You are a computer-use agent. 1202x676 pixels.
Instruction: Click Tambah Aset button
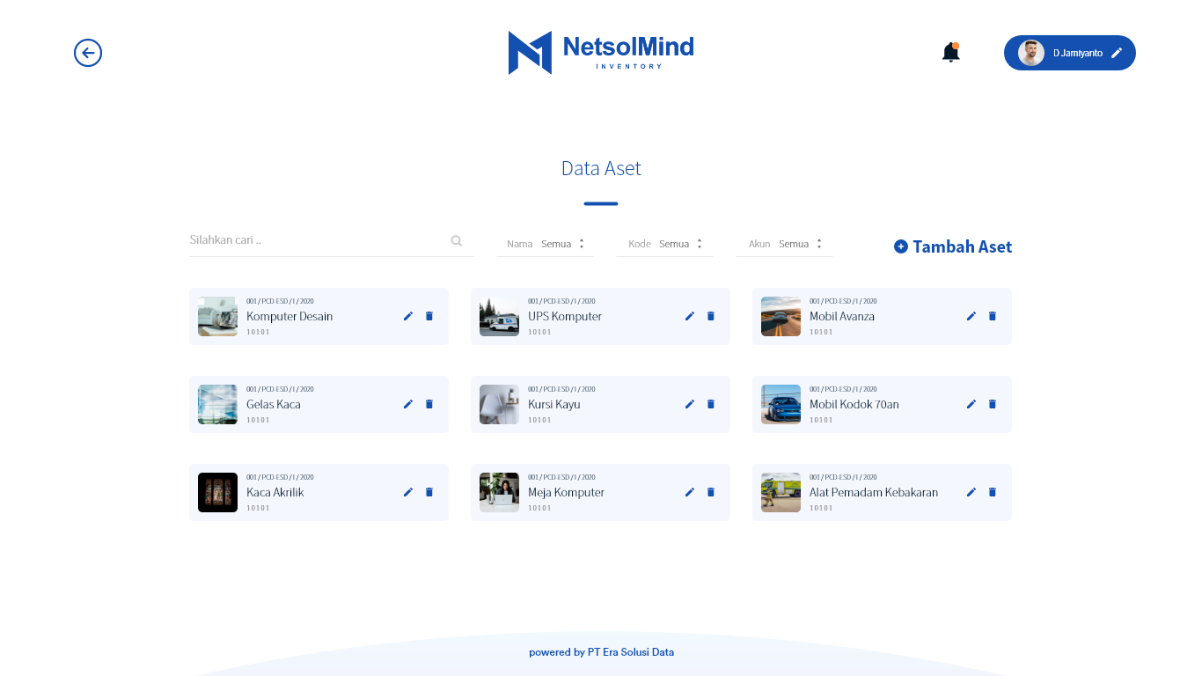pos(953,246)
